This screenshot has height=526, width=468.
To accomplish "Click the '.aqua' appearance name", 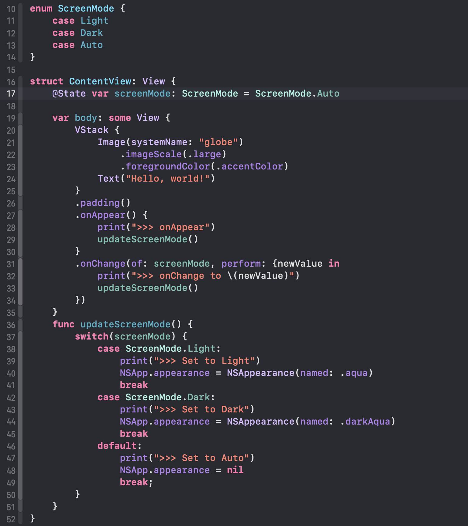I will coord(354,373).
